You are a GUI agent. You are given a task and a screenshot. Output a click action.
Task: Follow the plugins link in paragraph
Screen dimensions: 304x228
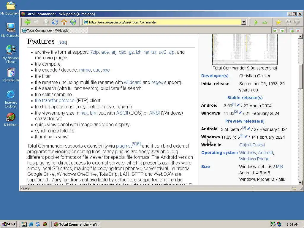123,146
